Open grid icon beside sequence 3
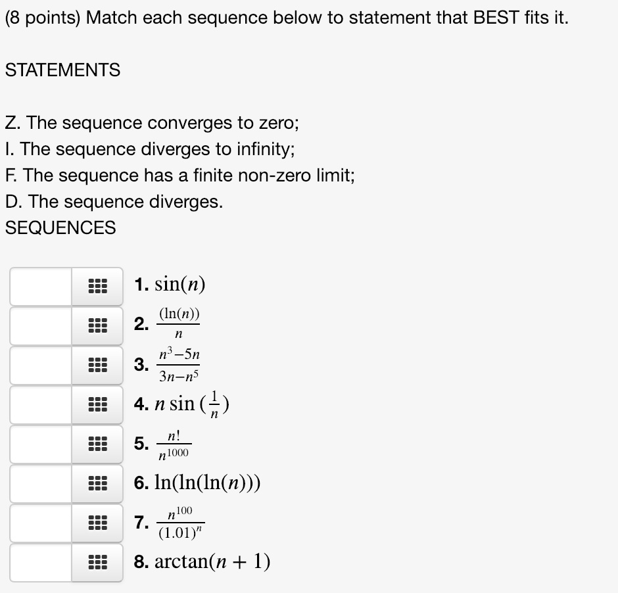Image resolution: width=618 pixels, height=593 pixels. [97, 366]
